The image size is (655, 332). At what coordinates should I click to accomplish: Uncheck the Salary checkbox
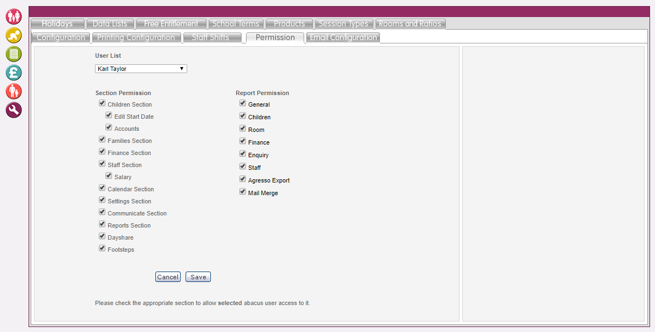109,176
